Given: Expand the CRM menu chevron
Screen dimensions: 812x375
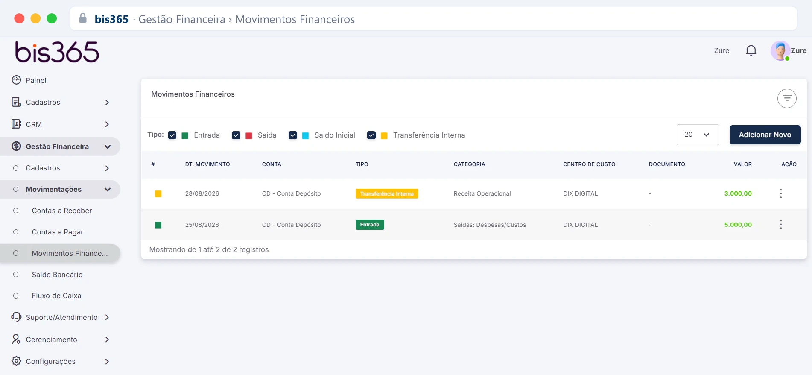Looking at the screenshot, I should pyautogui.click(x=107, y=124).
